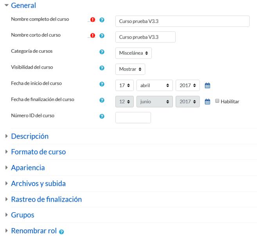Open start date day dropdown showing 17

tap(124, 85)
